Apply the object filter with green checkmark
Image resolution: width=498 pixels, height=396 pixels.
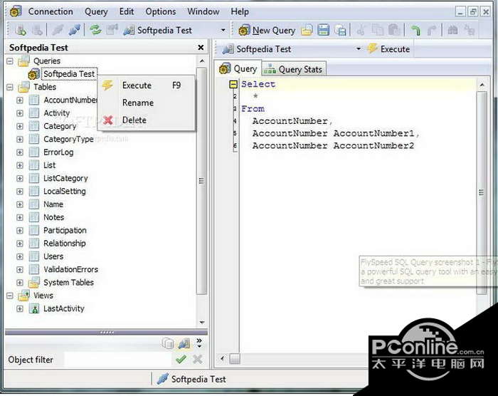[181, 360]
